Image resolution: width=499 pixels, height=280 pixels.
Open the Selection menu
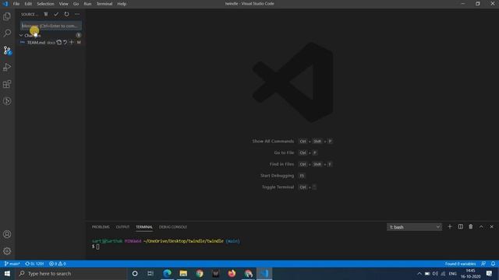[45, 4]
